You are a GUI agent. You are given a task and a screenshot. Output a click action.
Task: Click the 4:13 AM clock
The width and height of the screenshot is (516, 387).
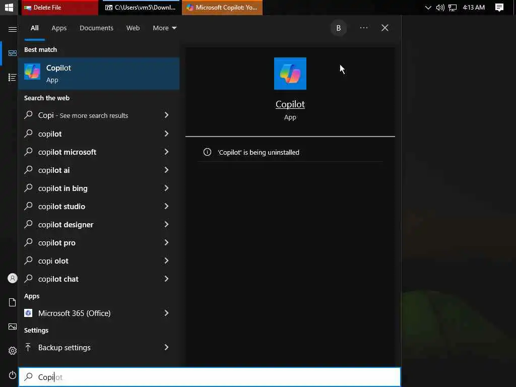(x=474, y=7)
